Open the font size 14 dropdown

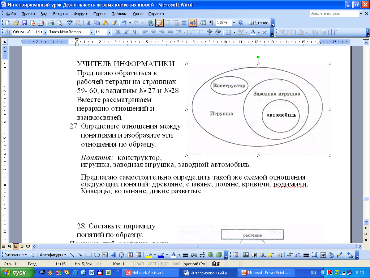[109, 32]
